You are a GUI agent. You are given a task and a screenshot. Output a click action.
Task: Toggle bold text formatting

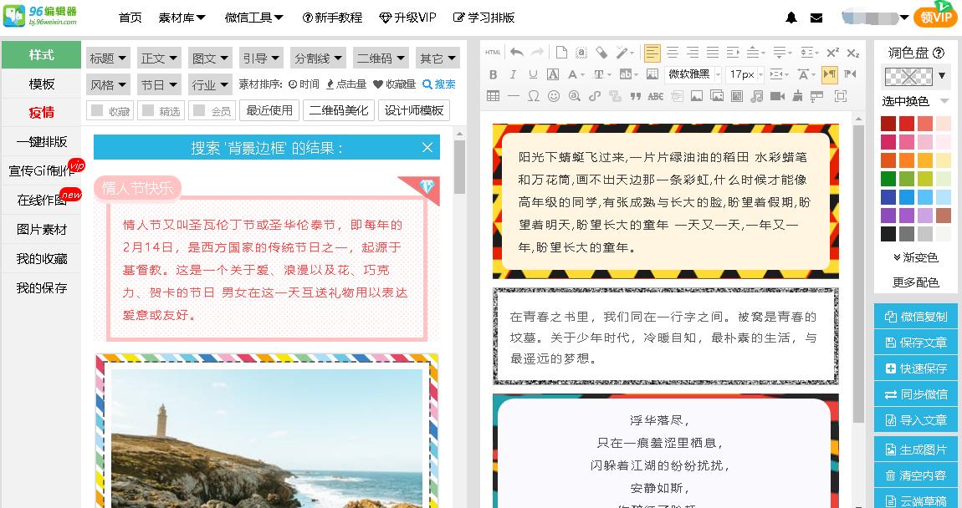click(x=494, y=74)
